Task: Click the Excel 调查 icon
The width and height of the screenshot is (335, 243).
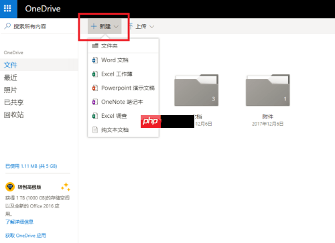Action: 95,116
